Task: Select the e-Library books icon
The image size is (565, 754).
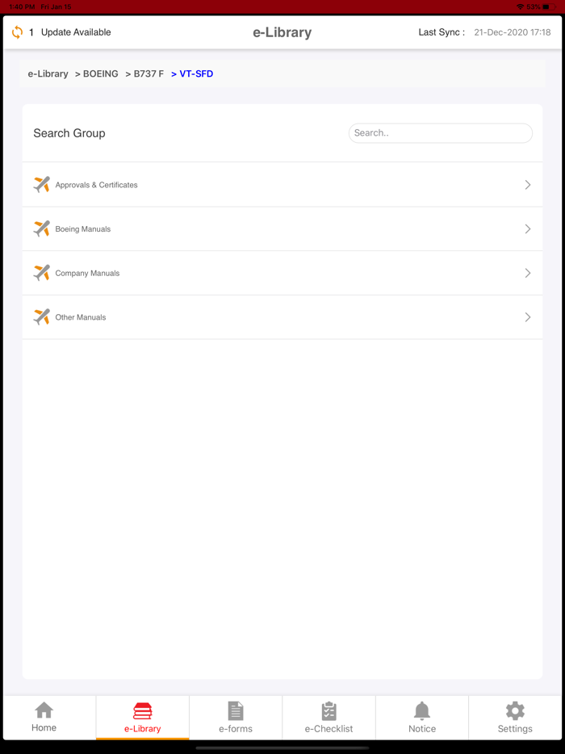Action: tap(142, 710)
